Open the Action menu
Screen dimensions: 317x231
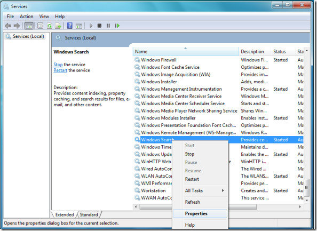point(27,17)
